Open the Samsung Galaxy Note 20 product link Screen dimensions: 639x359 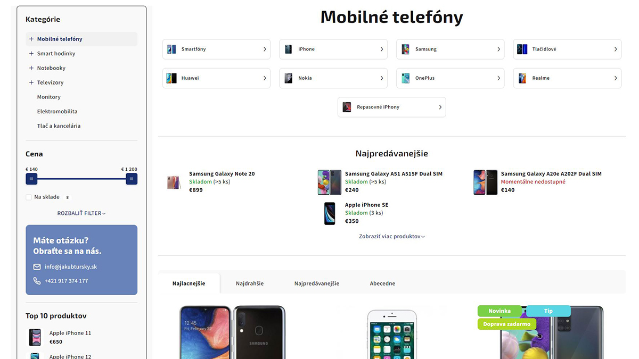click(222, 174)
